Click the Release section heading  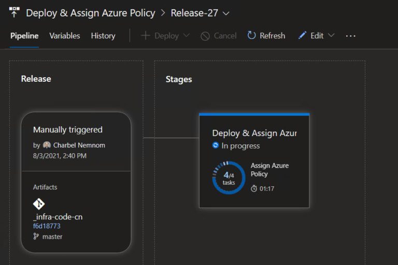pyautogui.click(x=36, y=79)
